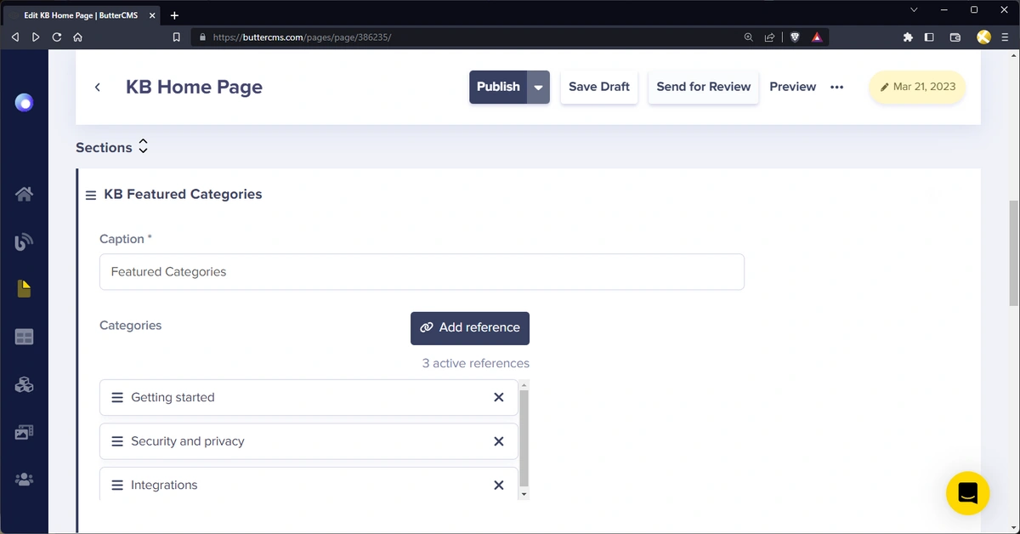Click the Brave Rewards triangle icon
The image size is (1020, 534).
click(817, 37)
